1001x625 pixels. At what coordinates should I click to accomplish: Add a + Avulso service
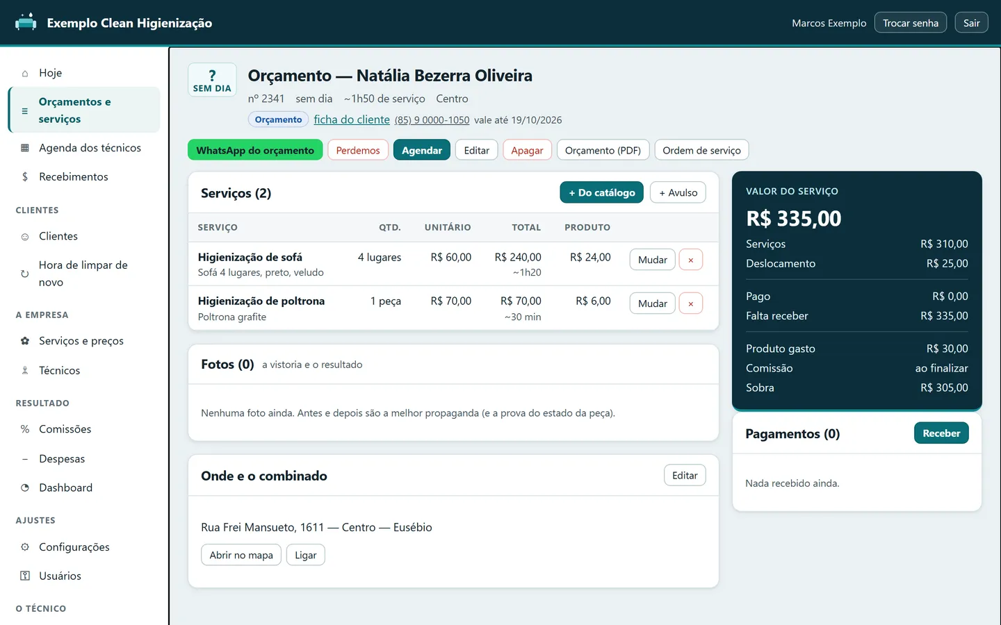pos(678,192)
